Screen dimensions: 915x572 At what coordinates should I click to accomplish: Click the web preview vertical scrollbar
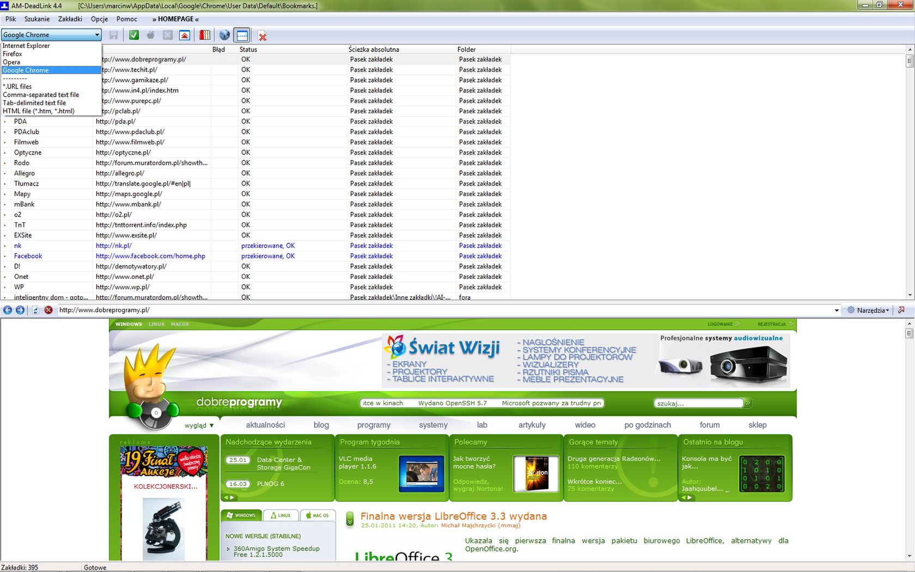[910, 440]
